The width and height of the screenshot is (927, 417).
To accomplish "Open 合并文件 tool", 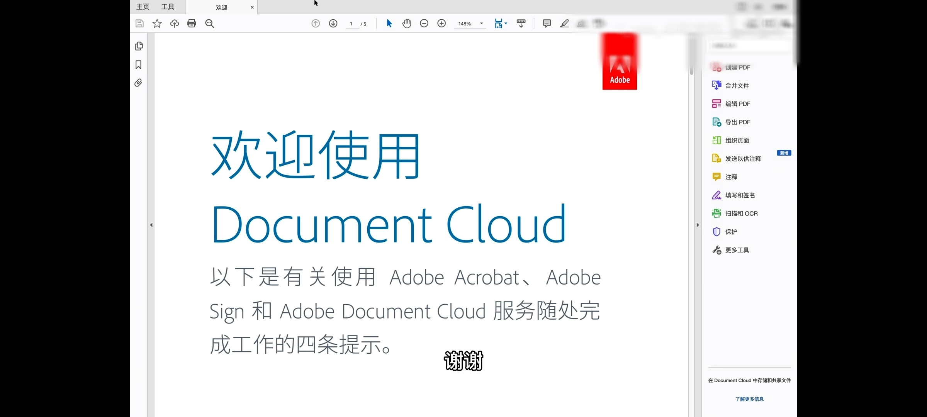I will tap(730, 85).
